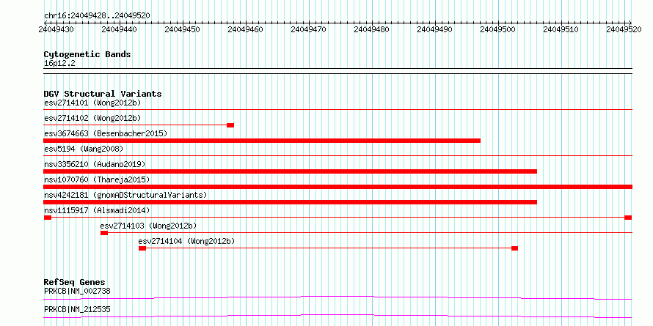Screen dimensions: 653x326
Task: Select variant label nsv1070760 (Thareja2015)
Action: pos(97,179)
